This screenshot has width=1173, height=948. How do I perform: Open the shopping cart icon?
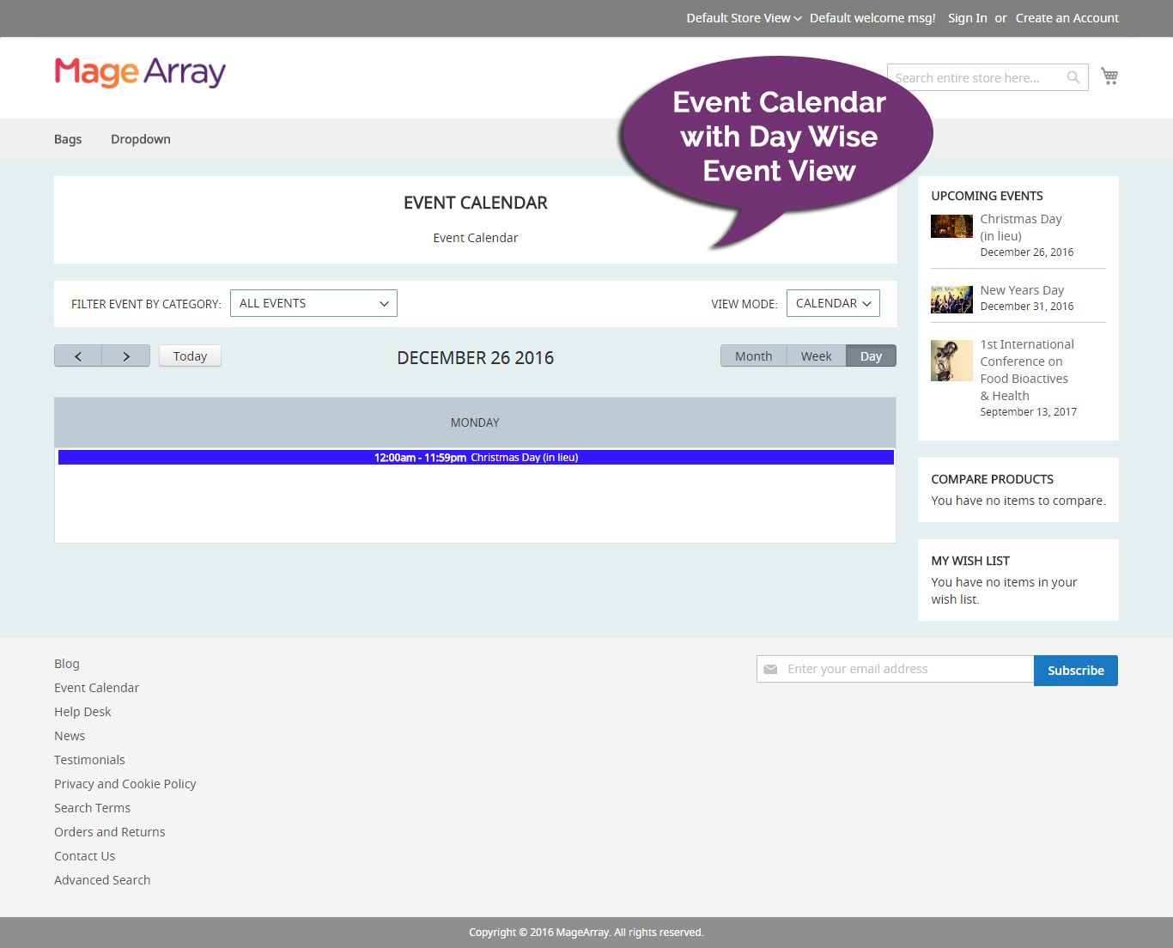tap(1109, 76)
